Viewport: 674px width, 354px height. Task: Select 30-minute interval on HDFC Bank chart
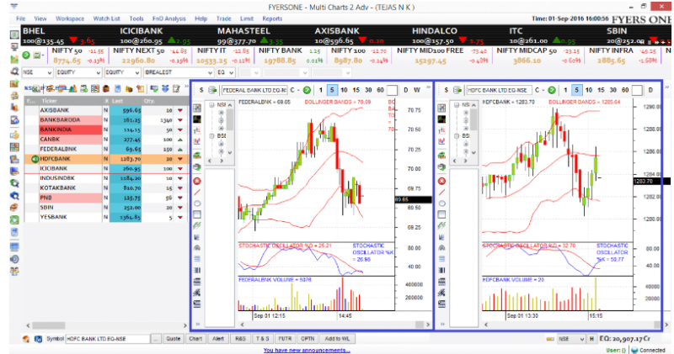coord(613,90)
